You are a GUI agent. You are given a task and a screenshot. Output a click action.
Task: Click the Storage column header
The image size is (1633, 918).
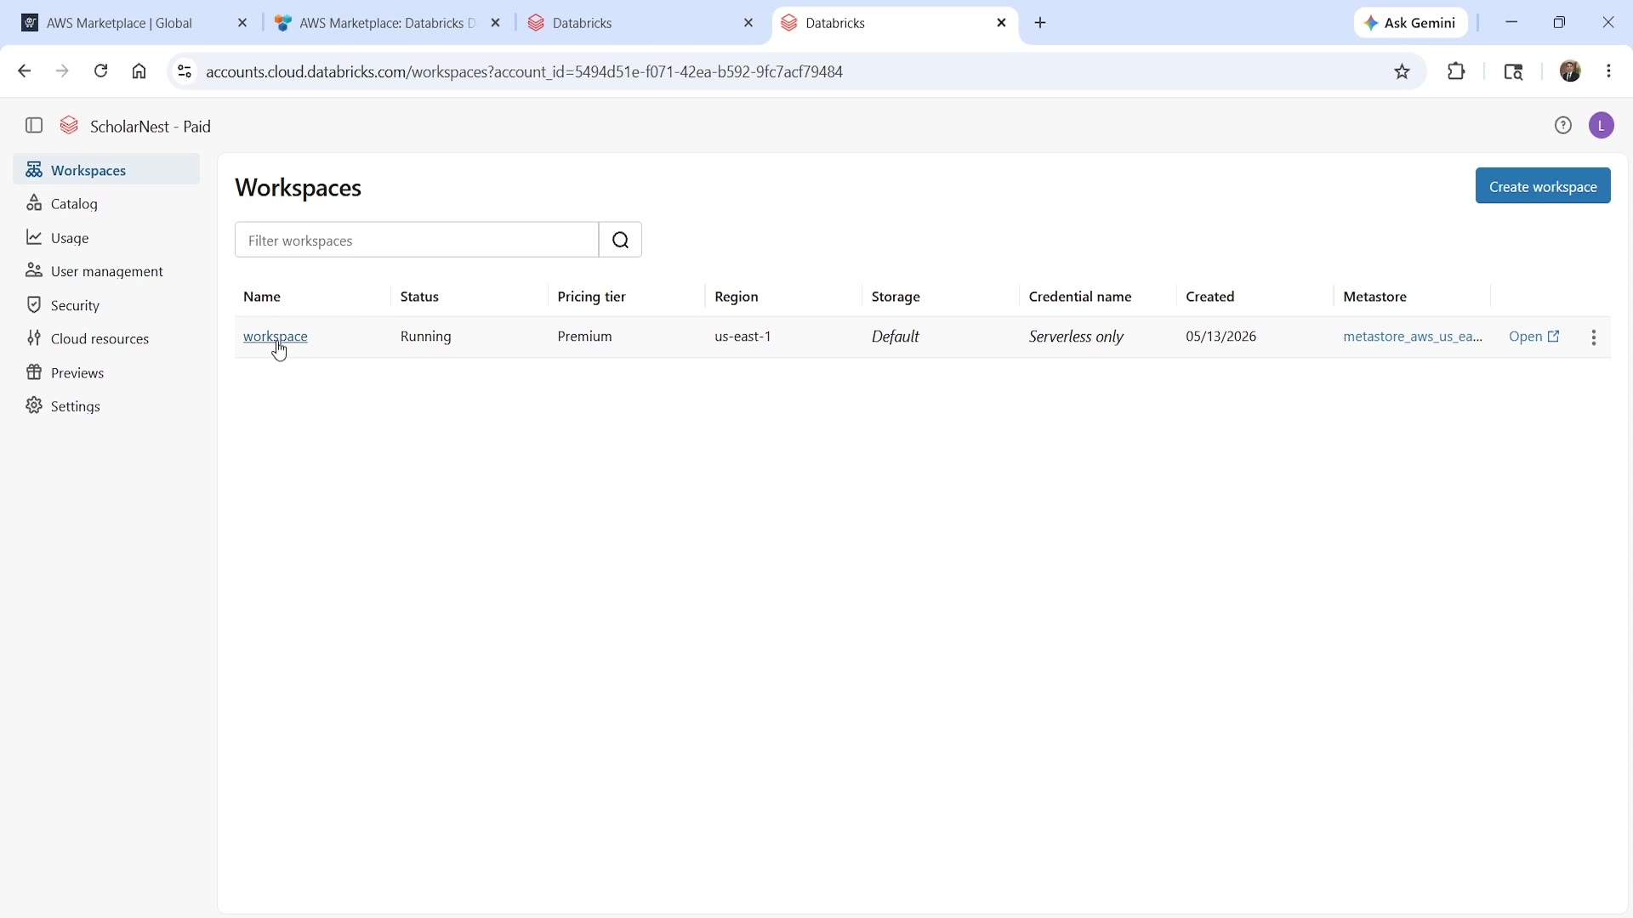(x=896, y=297)
